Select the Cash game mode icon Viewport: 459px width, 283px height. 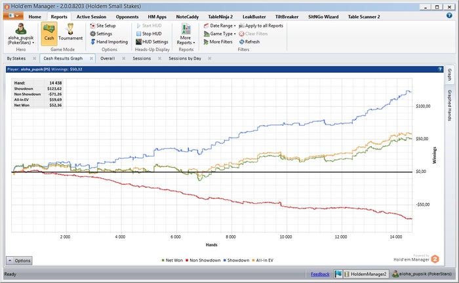[x=49, y=31]
